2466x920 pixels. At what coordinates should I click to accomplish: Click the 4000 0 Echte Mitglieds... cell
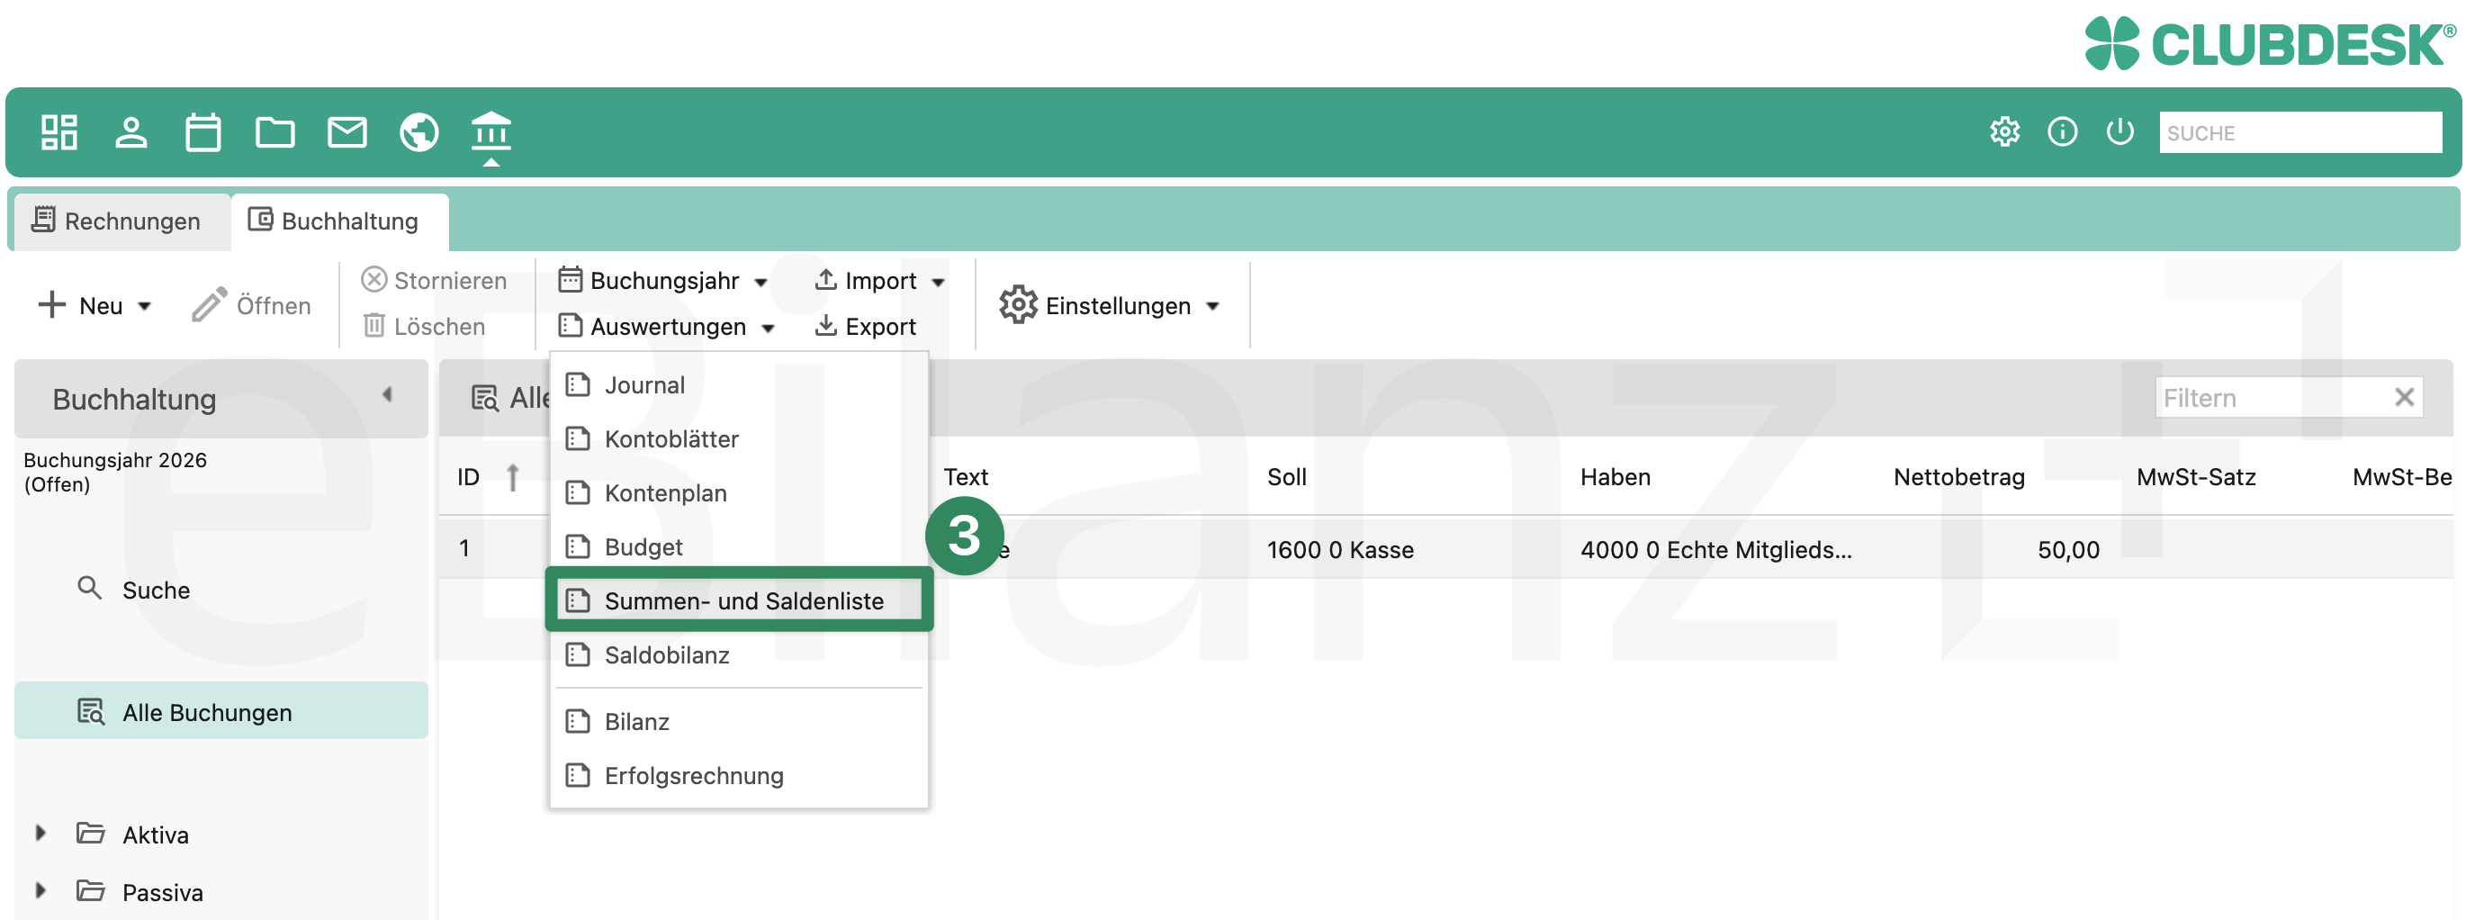tap(1715, 549)
